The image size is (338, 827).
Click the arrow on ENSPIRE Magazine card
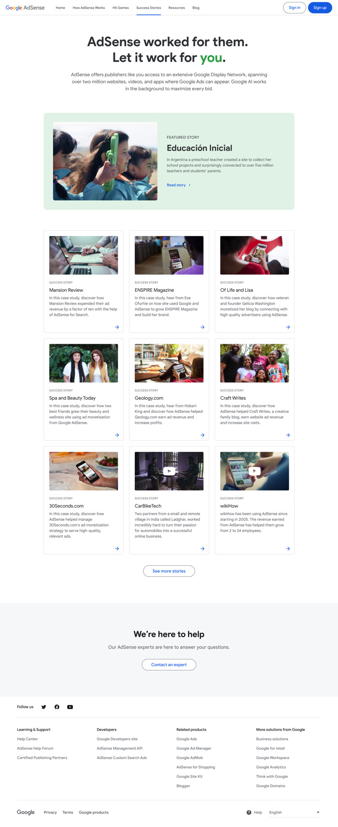pyautogui.click(x=202, y=327)
